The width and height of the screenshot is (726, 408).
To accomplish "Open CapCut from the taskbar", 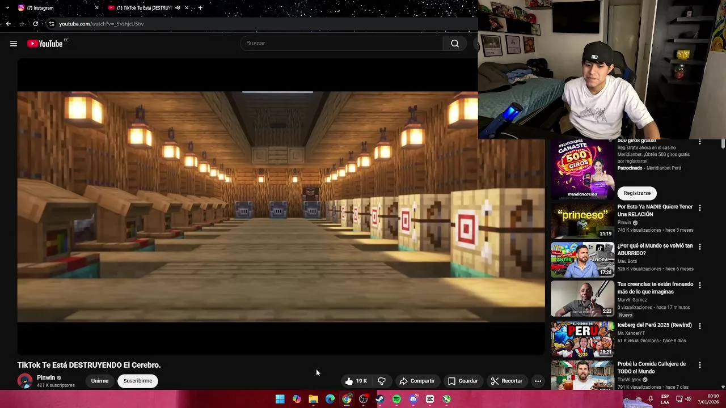I will [x=430, y=399].
